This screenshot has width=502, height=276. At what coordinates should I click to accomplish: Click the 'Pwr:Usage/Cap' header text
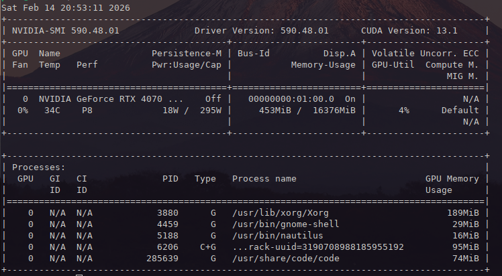(x=187, y=65)
